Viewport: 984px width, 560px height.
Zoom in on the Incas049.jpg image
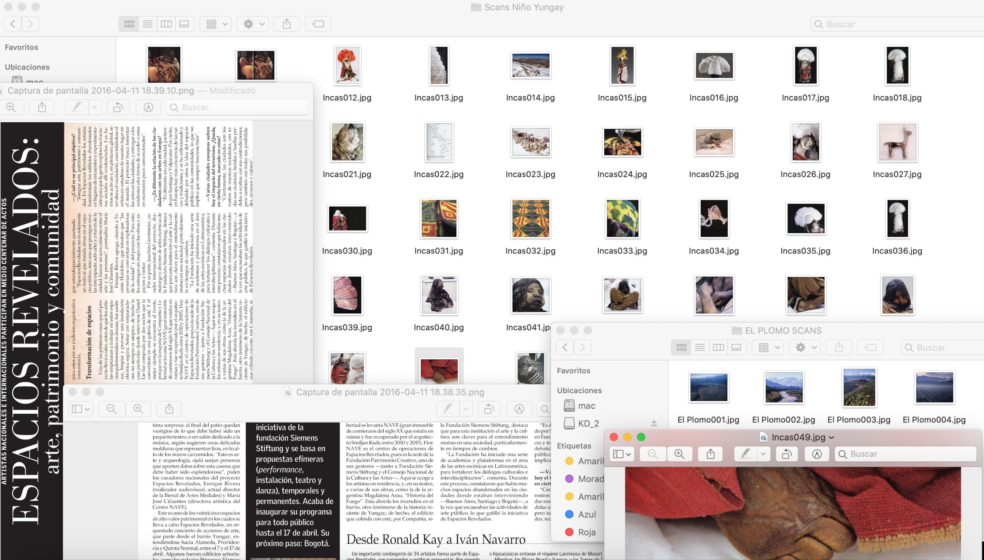[x=679, y=454]
